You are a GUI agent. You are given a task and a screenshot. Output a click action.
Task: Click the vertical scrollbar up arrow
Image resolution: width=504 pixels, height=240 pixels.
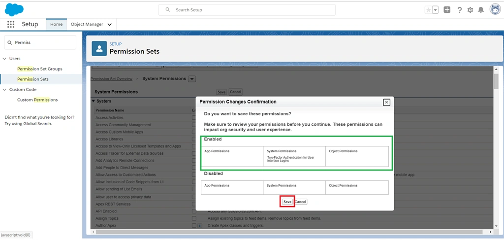[x=496, y=69]
